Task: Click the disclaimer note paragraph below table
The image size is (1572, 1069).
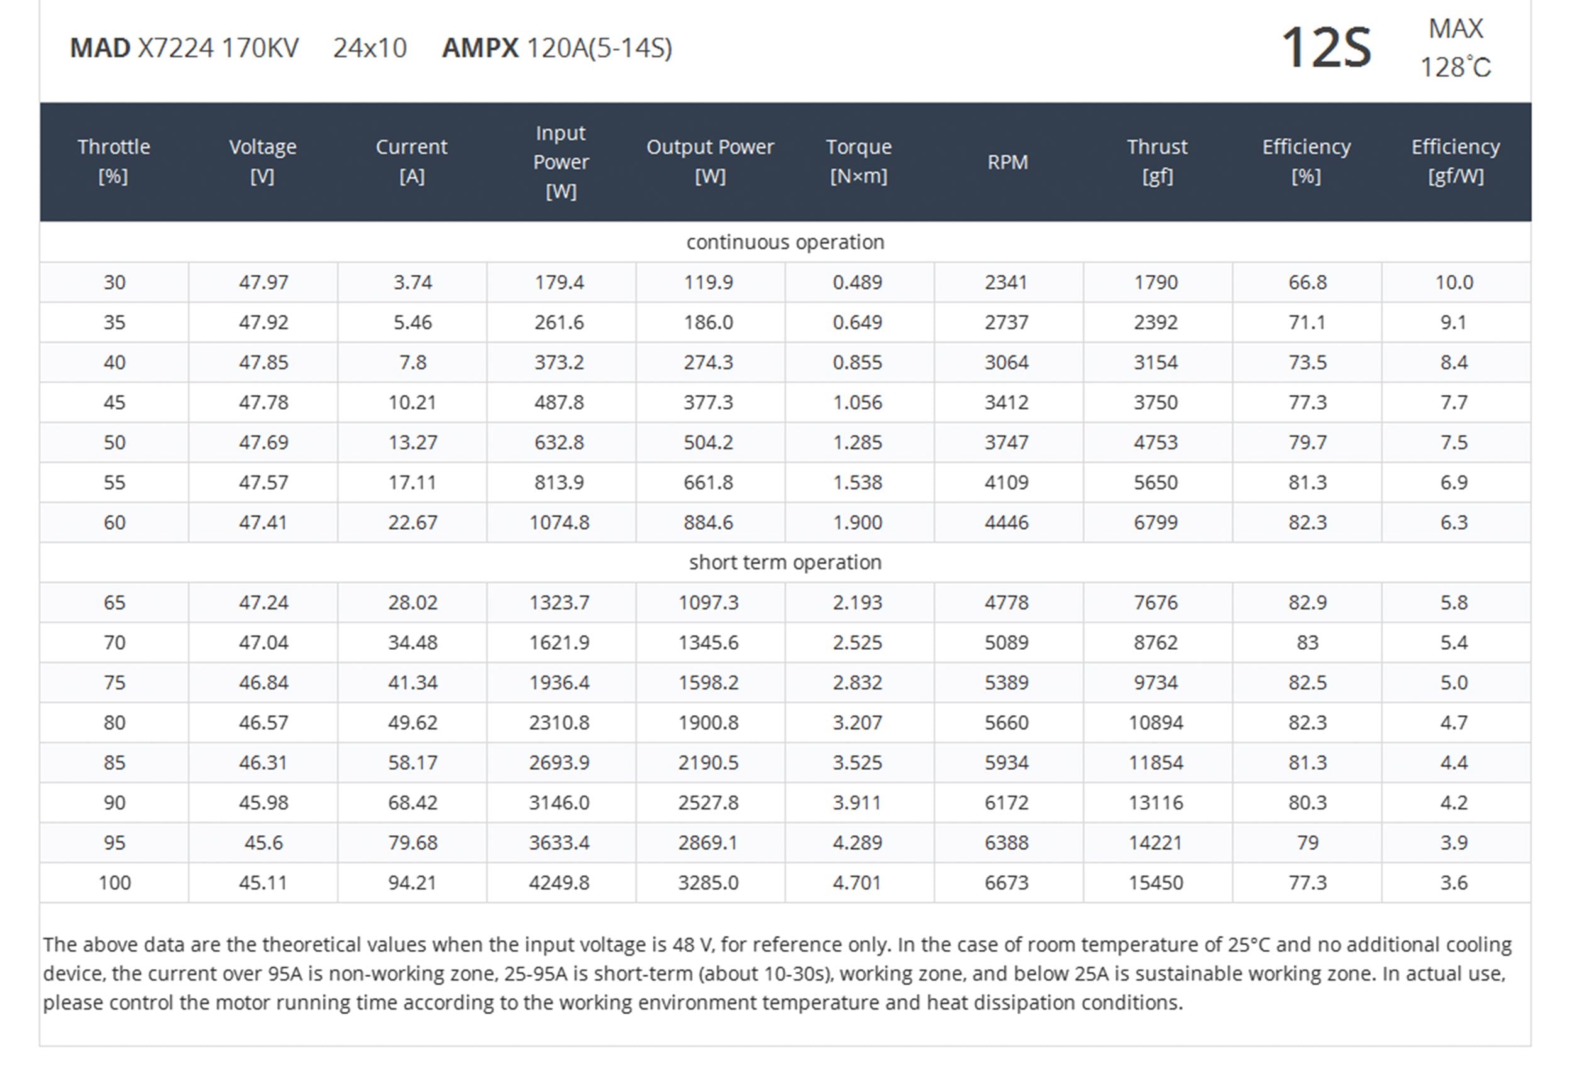Action: coord(777,973)
